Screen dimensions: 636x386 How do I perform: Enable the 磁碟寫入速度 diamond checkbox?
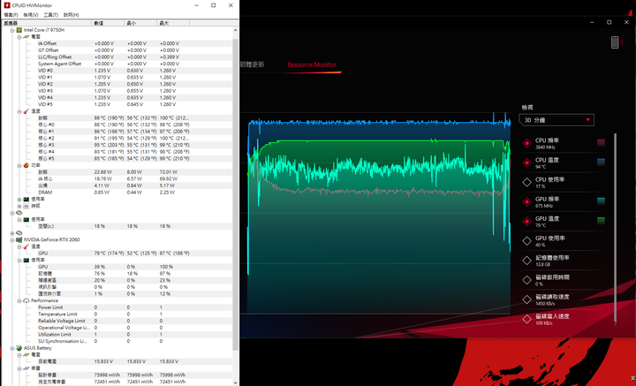526,319
